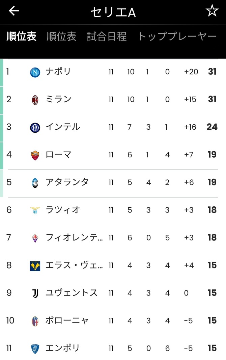The width and height of the screenshot is (226, 360).
Task: Open team ボローニャ from the table
Action: point(67,320)
